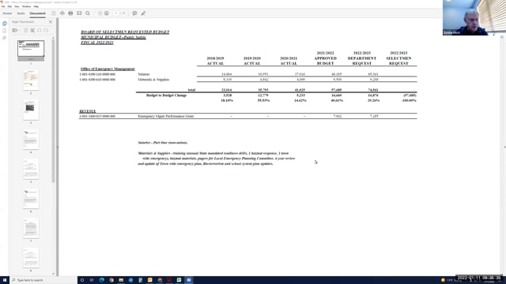Click the pen highlight toolbar icon
506x284 pixels.
(143, 13)
